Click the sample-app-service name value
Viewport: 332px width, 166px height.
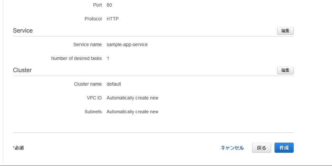pos(127,44)
